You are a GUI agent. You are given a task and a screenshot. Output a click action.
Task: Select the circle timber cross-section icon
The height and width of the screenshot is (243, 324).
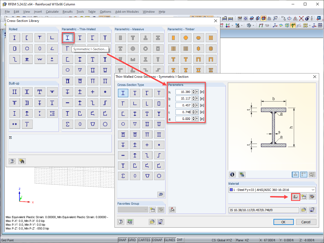[x=186, y=38]
